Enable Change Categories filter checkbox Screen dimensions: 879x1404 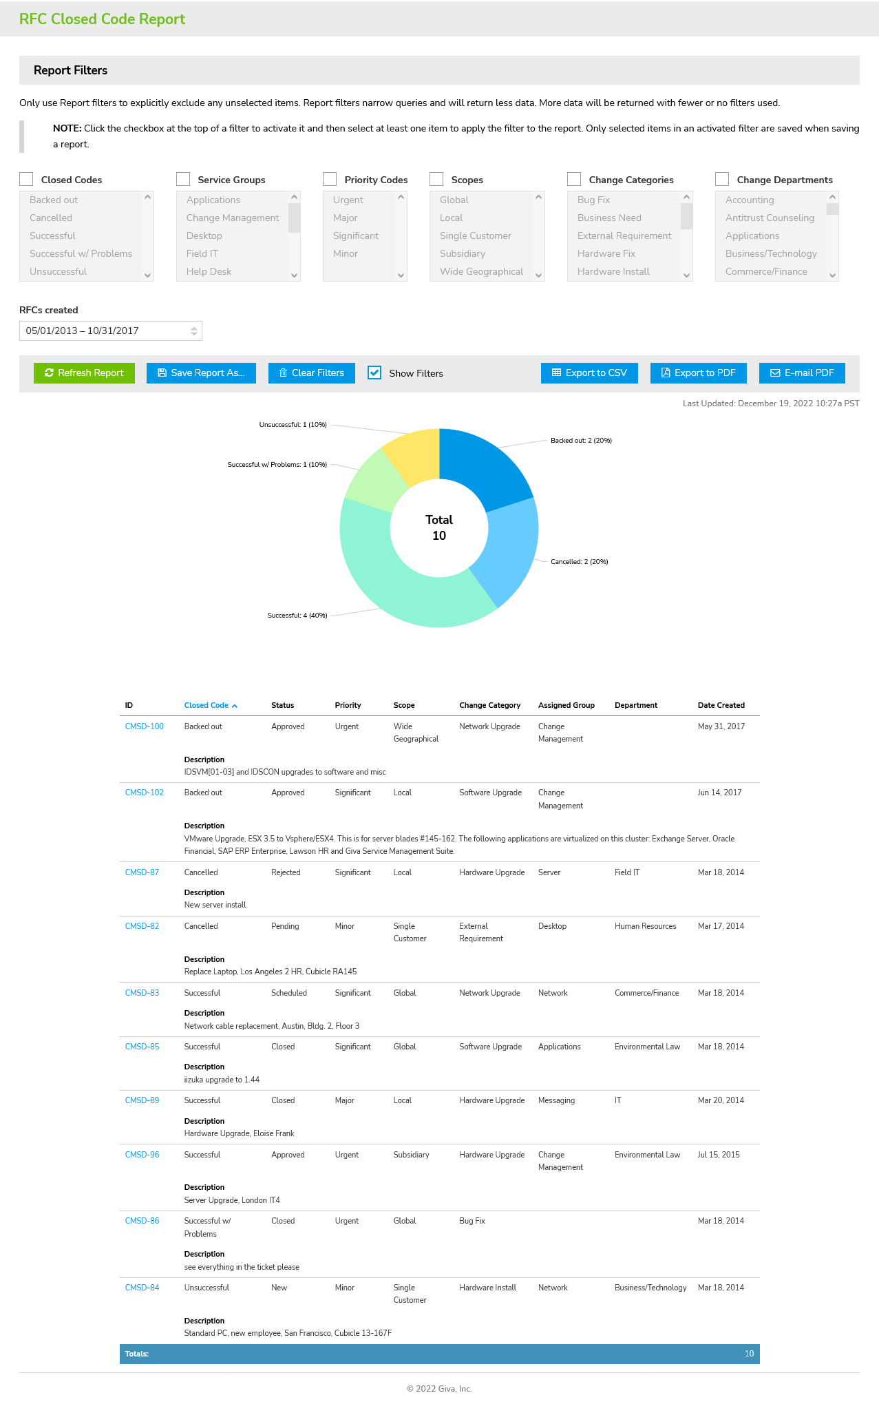click(x=574, y=179)
